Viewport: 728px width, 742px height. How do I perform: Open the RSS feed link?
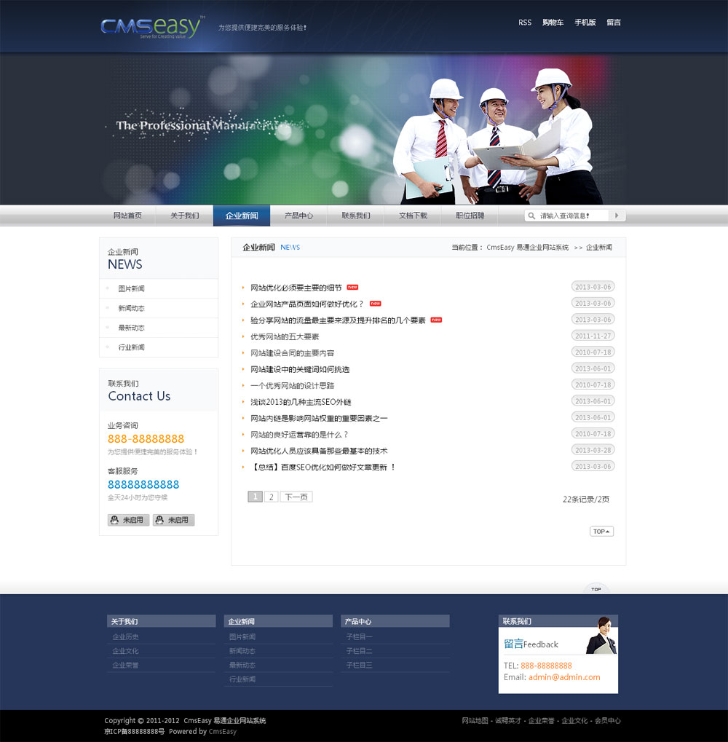(525, 23)
